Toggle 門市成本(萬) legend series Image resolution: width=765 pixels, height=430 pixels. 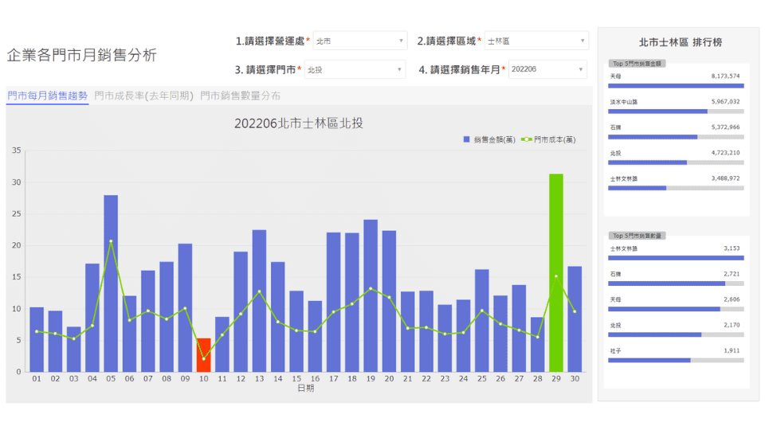coord(548,139)
